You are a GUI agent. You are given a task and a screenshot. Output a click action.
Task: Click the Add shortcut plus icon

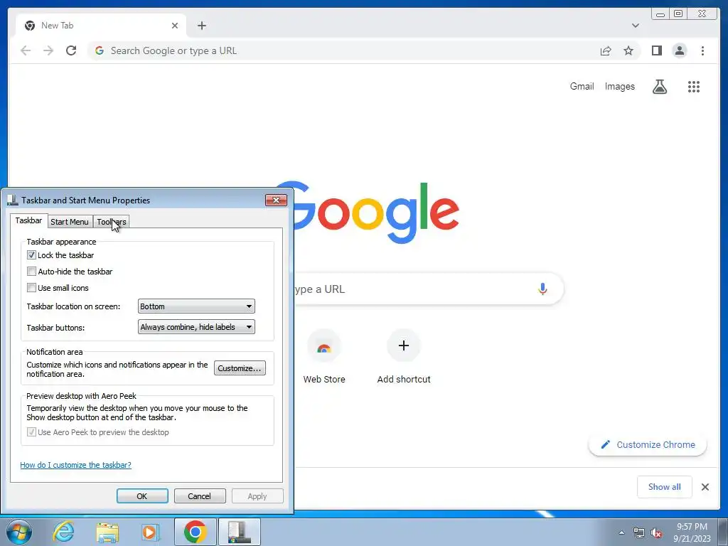point(404,346)
